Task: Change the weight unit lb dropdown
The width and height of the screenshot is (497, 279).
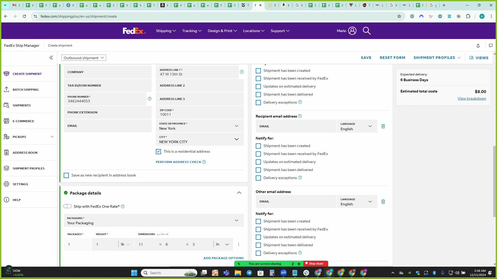Action: tap(125, 244)
